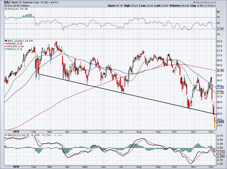Click the blue down-triangle after the Chg value

[215, 6]
